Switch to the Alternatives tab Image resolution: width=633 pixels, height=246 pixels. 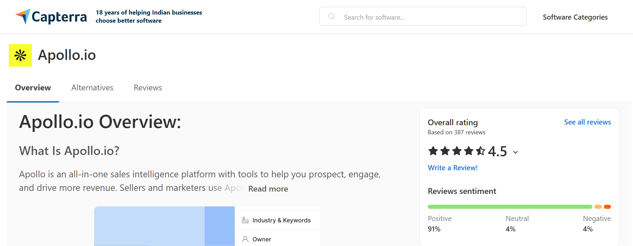coord(92,88)
